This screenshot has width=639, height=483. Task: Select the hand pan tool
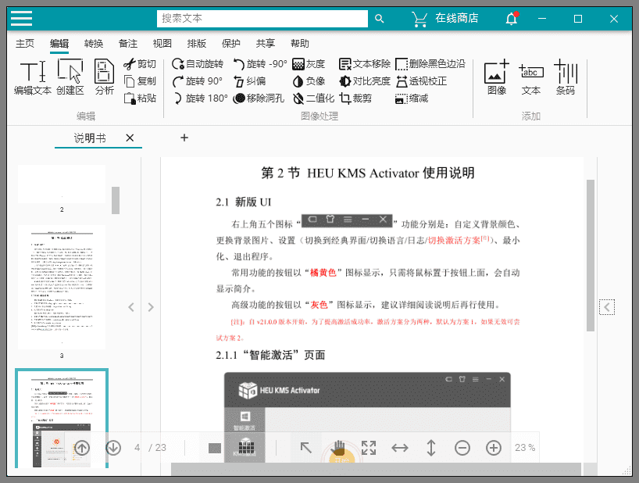[x=337, y=448]
